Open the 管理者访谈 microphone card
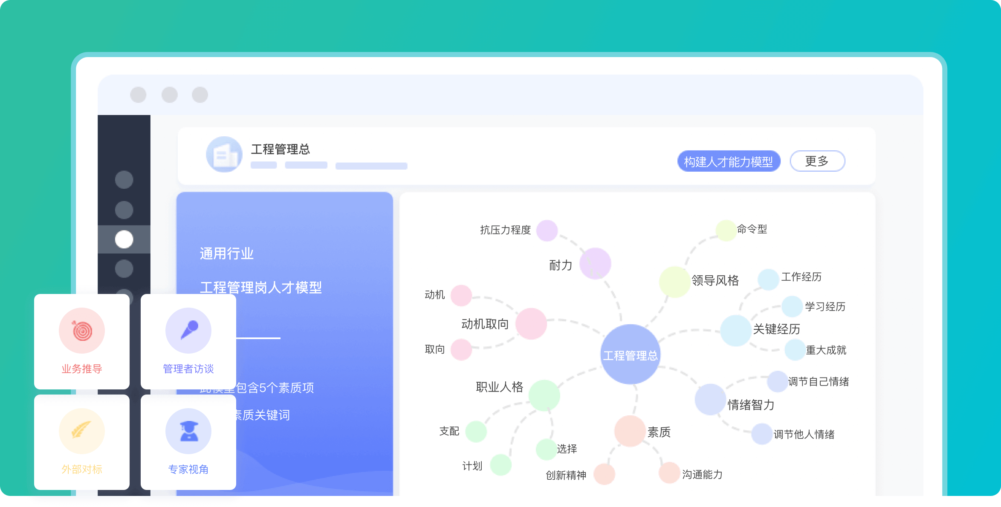 188,341
